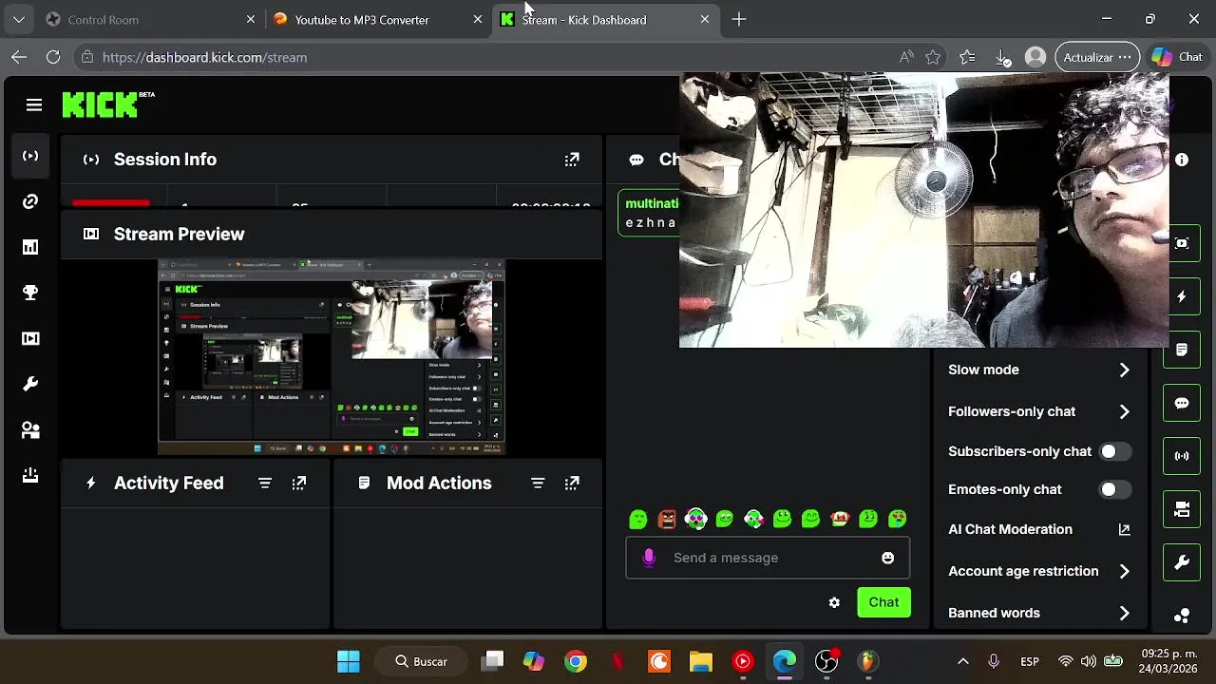Show hidden system tray icons

962,661
